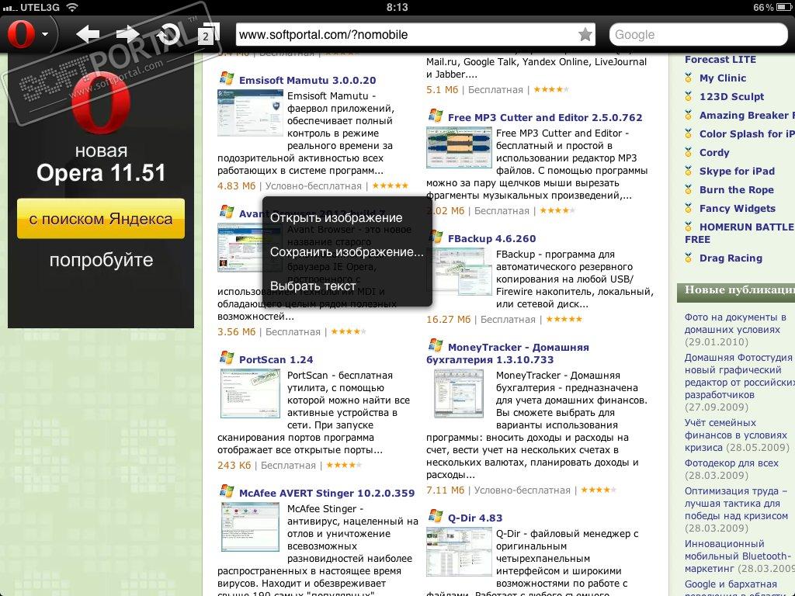Click the Windows icon beside McAfee AVERT Stinger
Image resolution: width=795 pixels, height=596 pixels.
click(x=226, y=491)
